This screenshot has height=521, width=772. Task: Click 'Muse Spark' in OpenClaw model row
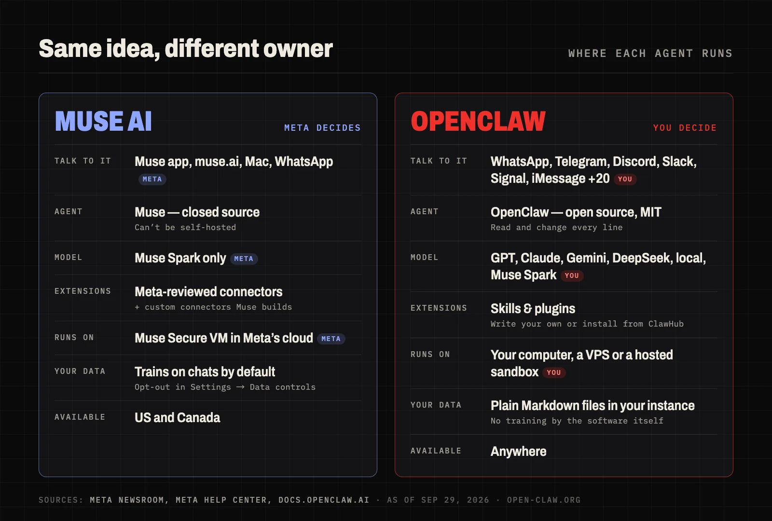pyautogui.click(x=524, y=275)
